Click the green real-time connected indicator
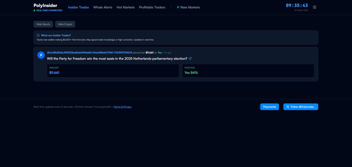This screenshot has height=167, width=352. point(34,11)
